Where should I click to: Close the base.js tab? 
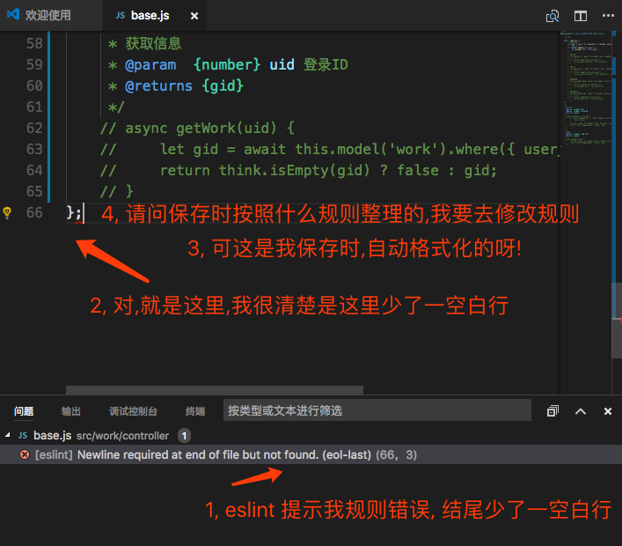pos(194,16)
